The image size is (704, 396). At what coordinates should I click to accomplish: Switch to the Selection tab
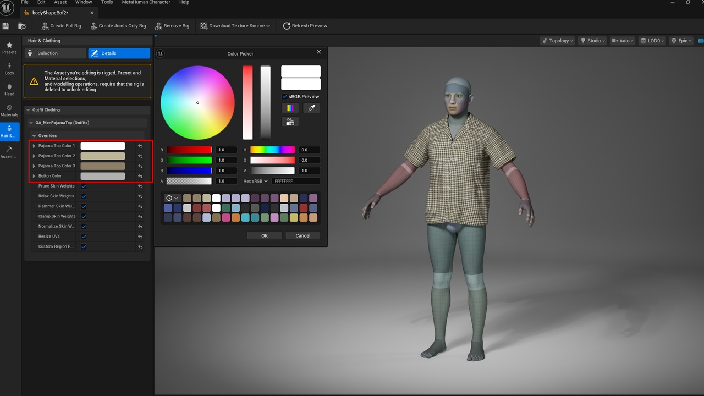pos(56,53)
